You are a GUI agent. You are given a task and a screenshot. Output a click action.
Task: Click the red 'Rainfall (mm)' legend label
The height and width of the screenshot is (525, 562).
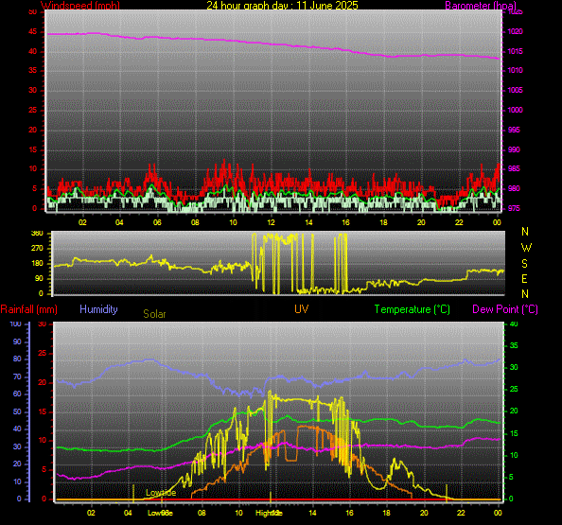[x=29, y=309]
